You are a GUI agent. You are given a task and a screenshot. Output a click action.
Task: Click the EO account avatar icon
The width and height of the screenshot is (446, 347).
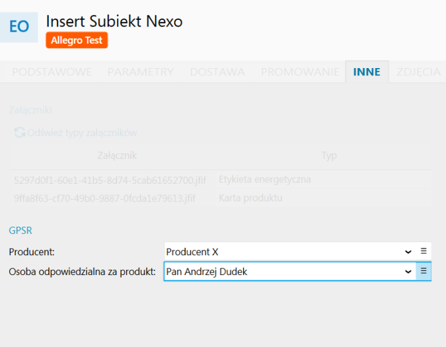pyautogui.click(x=19, y=27)
